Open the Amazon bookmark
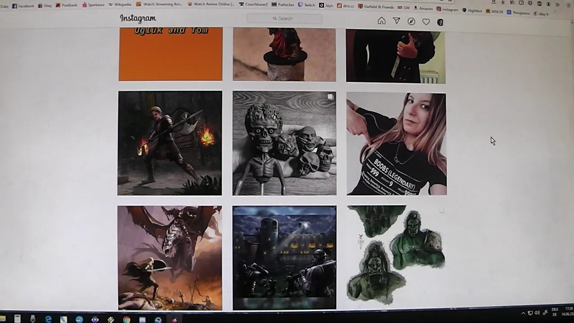 point(423,9)
